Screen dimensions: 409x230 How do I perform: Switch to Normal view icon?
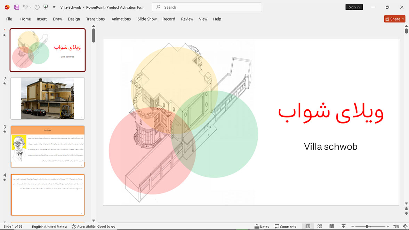pos(308,226)
